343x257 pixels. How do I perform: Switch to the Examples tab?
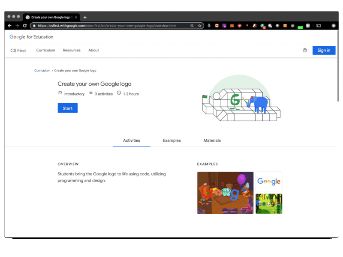(172, 140)
